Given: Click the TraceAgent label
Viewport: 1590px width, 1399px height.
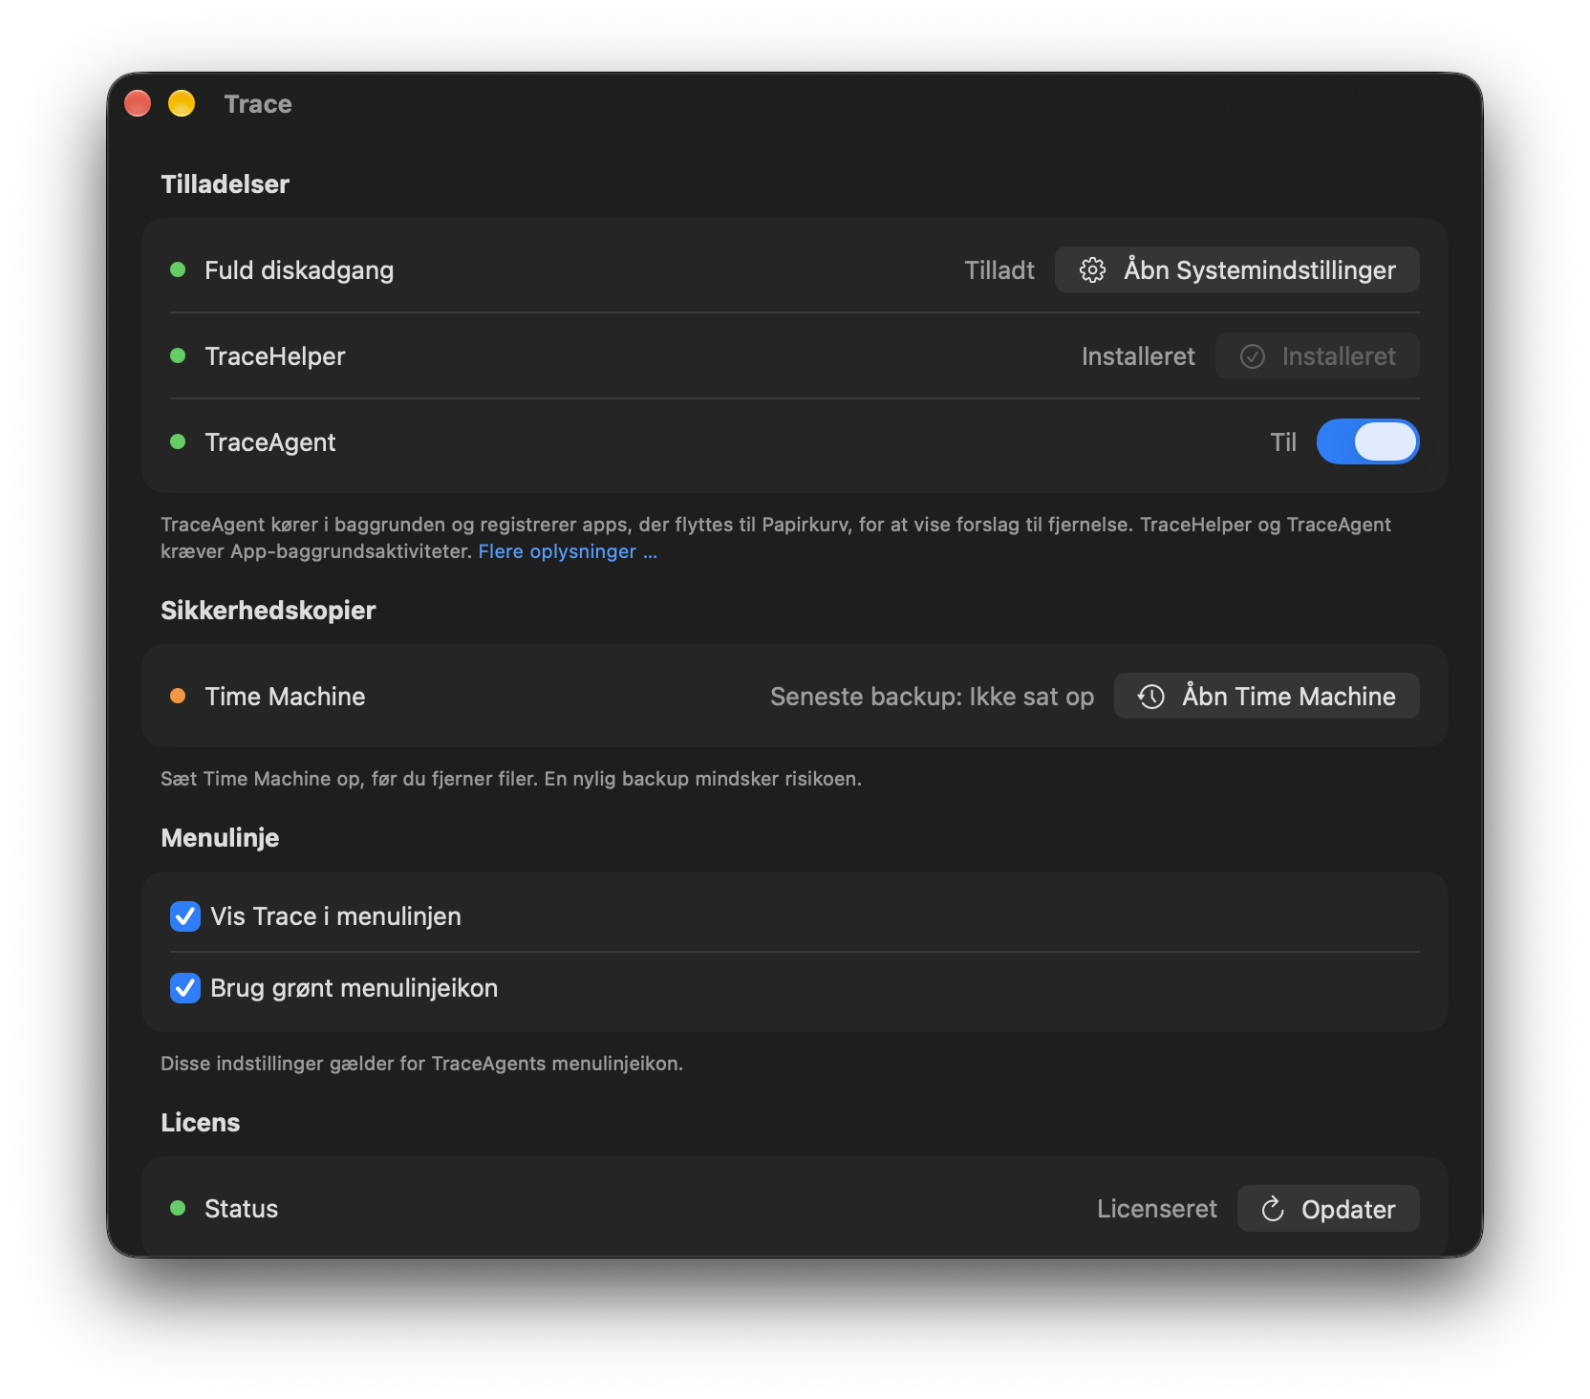Looking at the screenshot, I should pyautogui.click(x=270, y=442).
